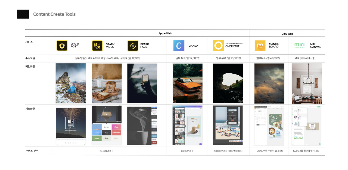348x170 pixels.
Task: Click the 'CANVA' service name
Action: 193,46
